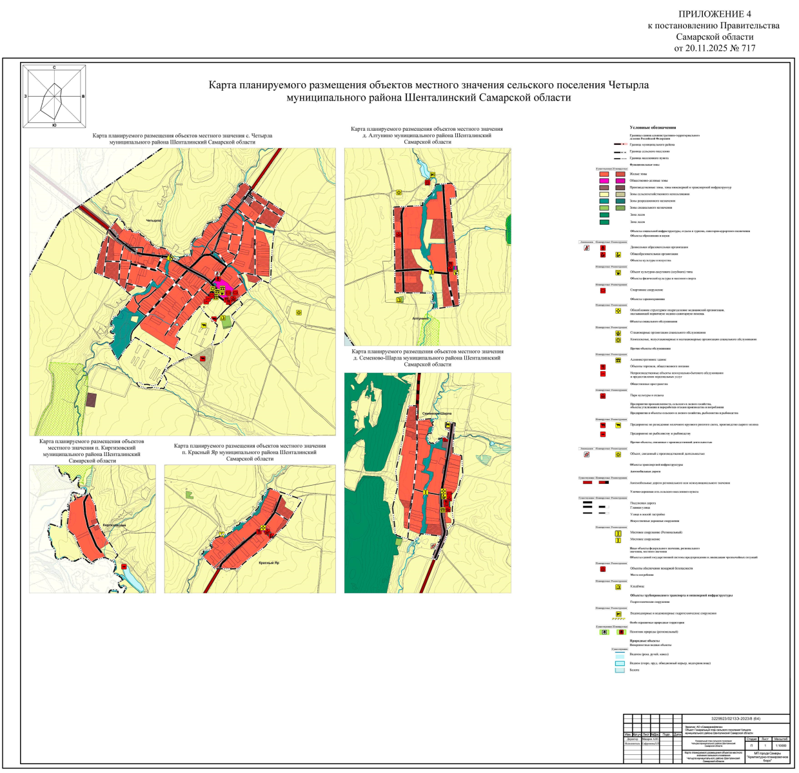Viewport: 799px width, 773px height.
Task: Click the yellow hydrotechnical structure legend icon
Action: (618, 614)
